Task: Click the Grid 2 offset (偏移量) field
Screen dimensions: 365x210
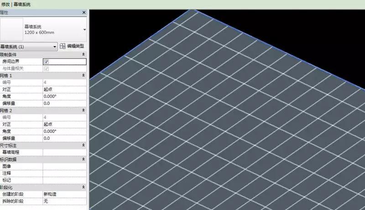Action: click(x=64, y=138)
